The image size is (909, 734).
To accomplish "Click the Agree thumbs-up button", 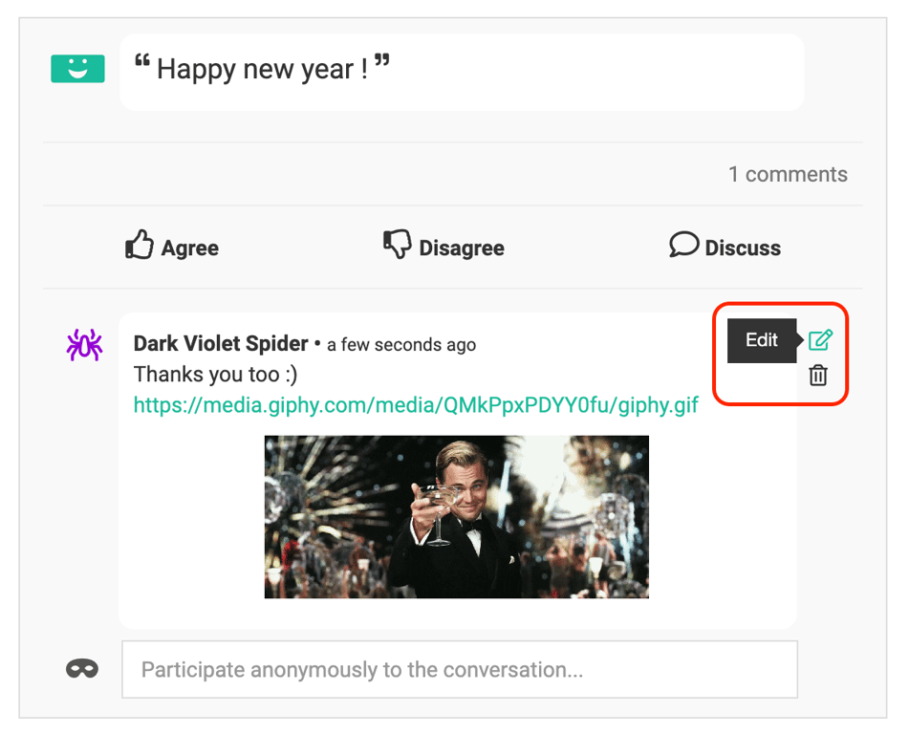I will click(x=172, y=247).
